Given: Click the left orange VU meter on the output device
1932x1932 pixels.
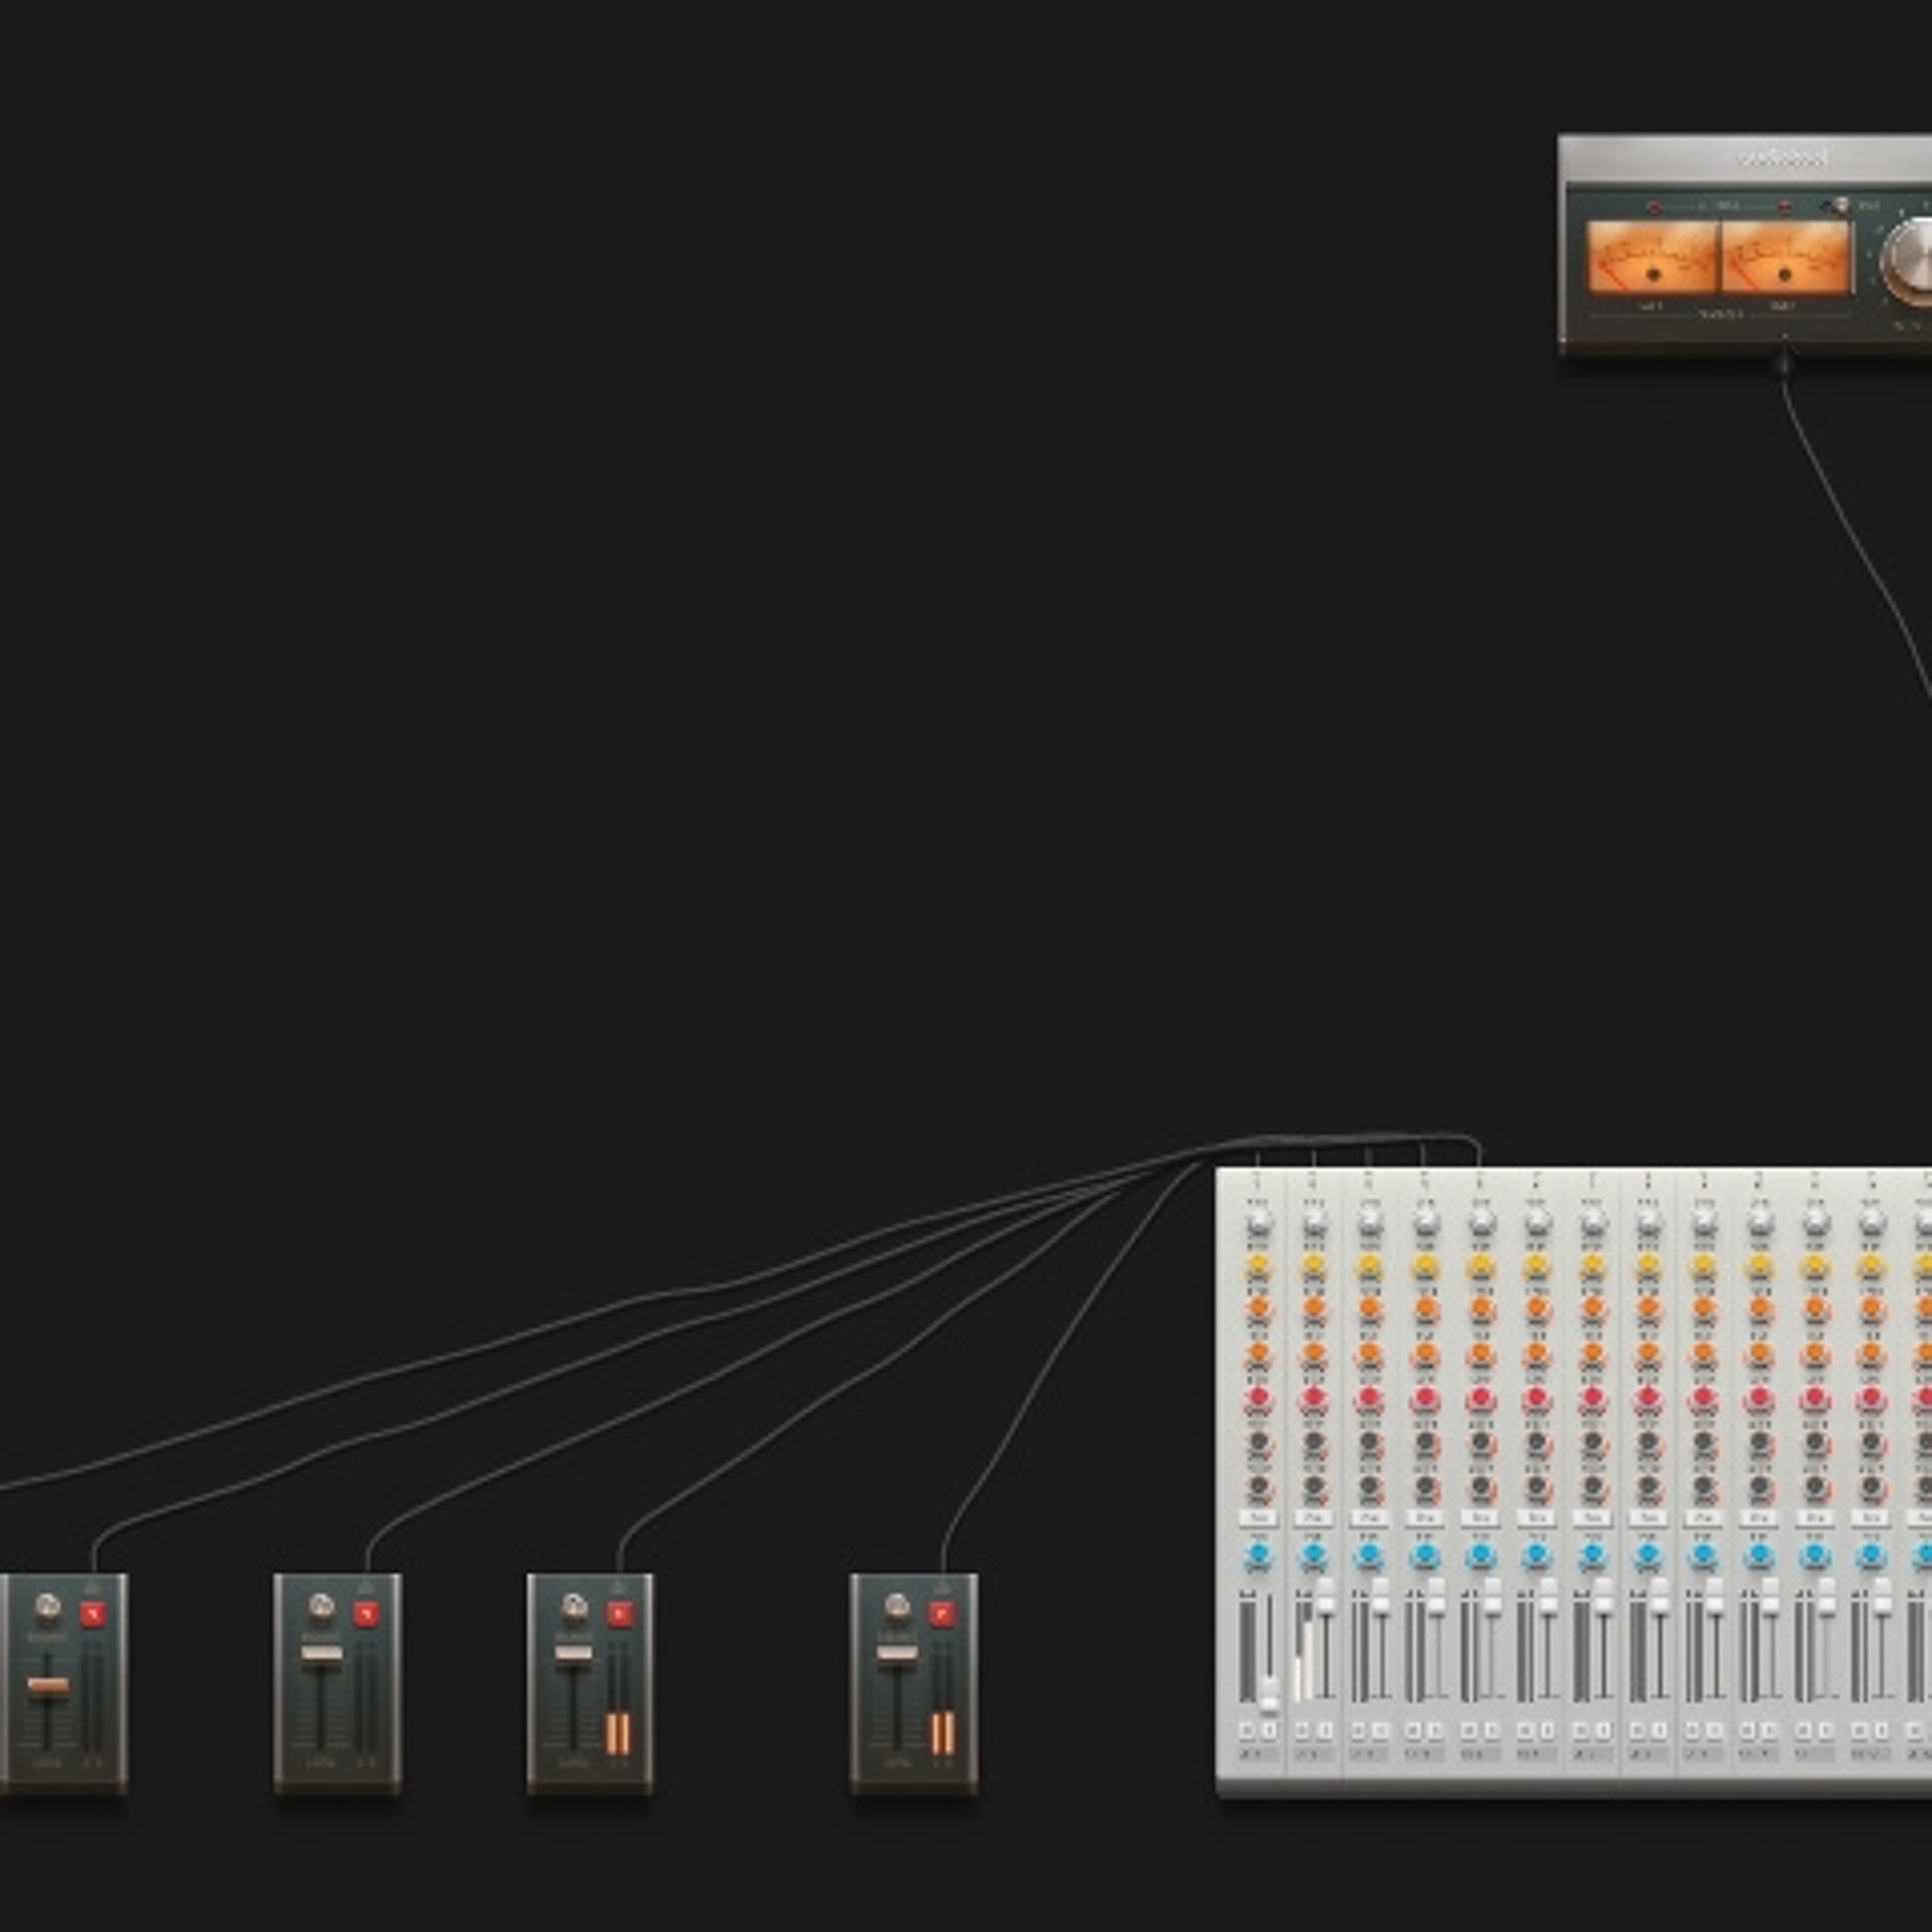Looking at the screenshot, I should click(x=1652, y=258).
